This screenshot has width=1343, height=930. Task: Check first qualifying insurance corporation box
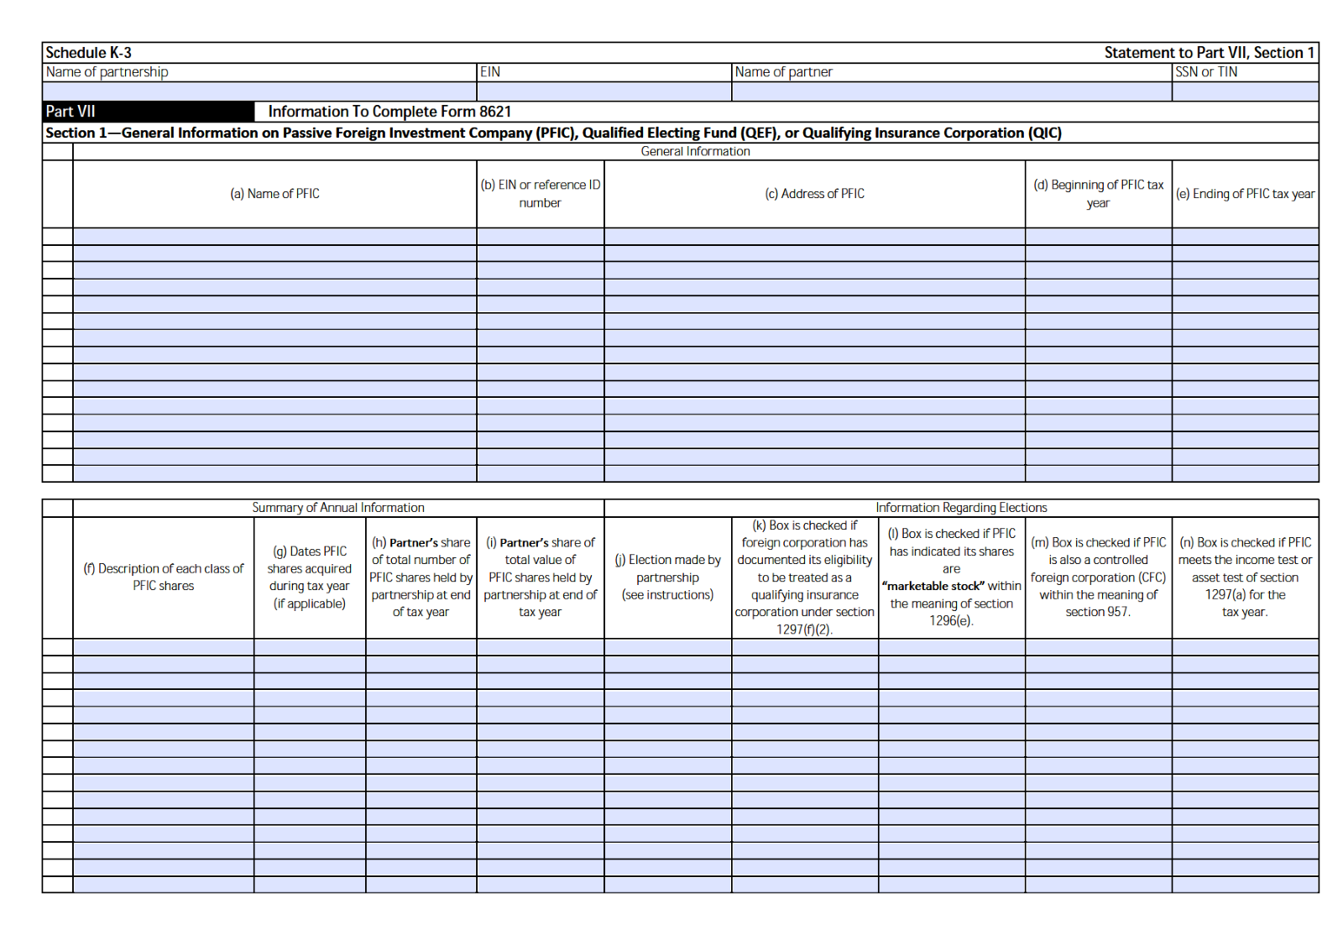click(805, 647)
